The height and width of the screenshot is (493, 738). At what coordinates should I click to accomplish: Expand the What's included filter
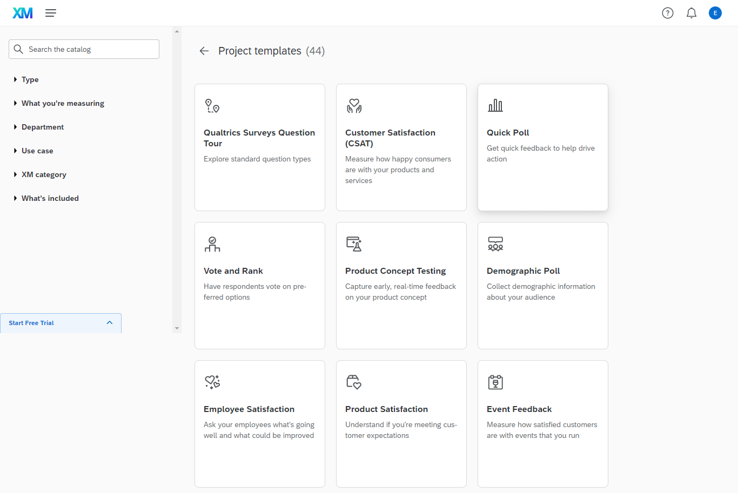pyautogui.click(x=50, y=198)
